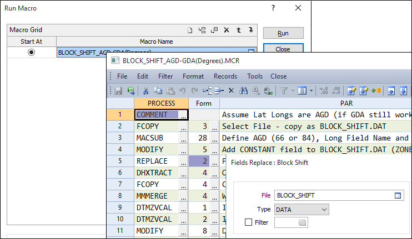This screenshot has height=239, width=412.
Task: Click add row after icon in Macro Grid
Action: 214,30
